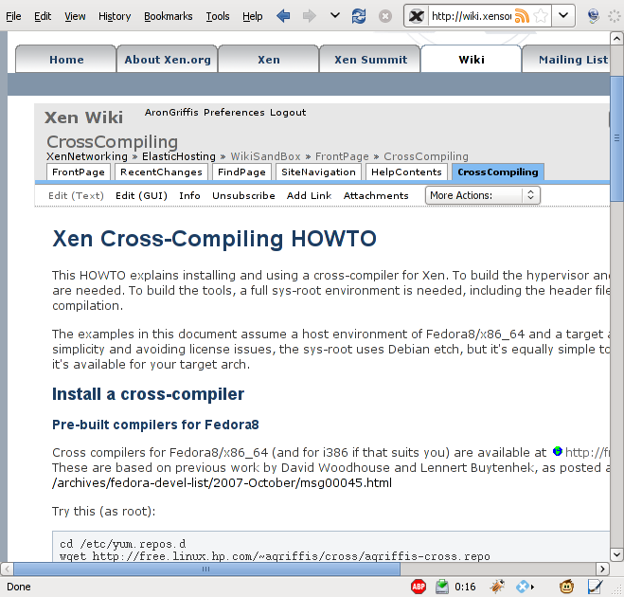Viewport: 624px width, 597px height.
Task: Click the vertical scrollbar down arrow
Action: pyautogui.click(x=616, y=554)
